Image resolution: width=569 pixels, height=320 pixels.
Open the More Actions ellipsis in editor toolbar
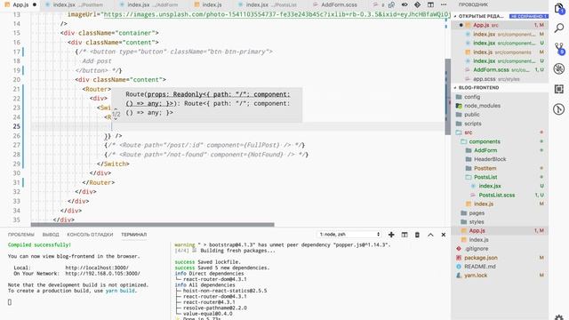point(444,4)
